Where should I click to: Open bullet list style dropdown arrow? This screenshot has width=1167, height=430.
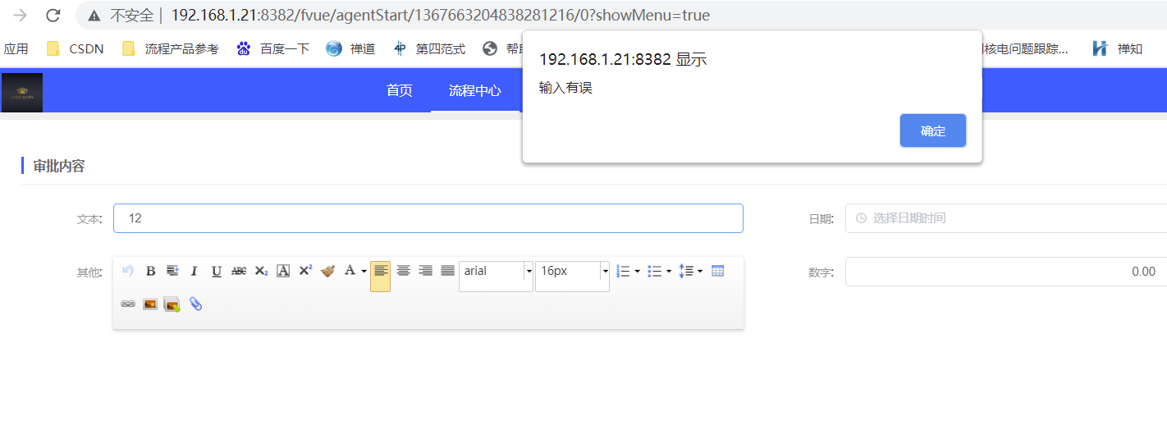coord(668,271)
